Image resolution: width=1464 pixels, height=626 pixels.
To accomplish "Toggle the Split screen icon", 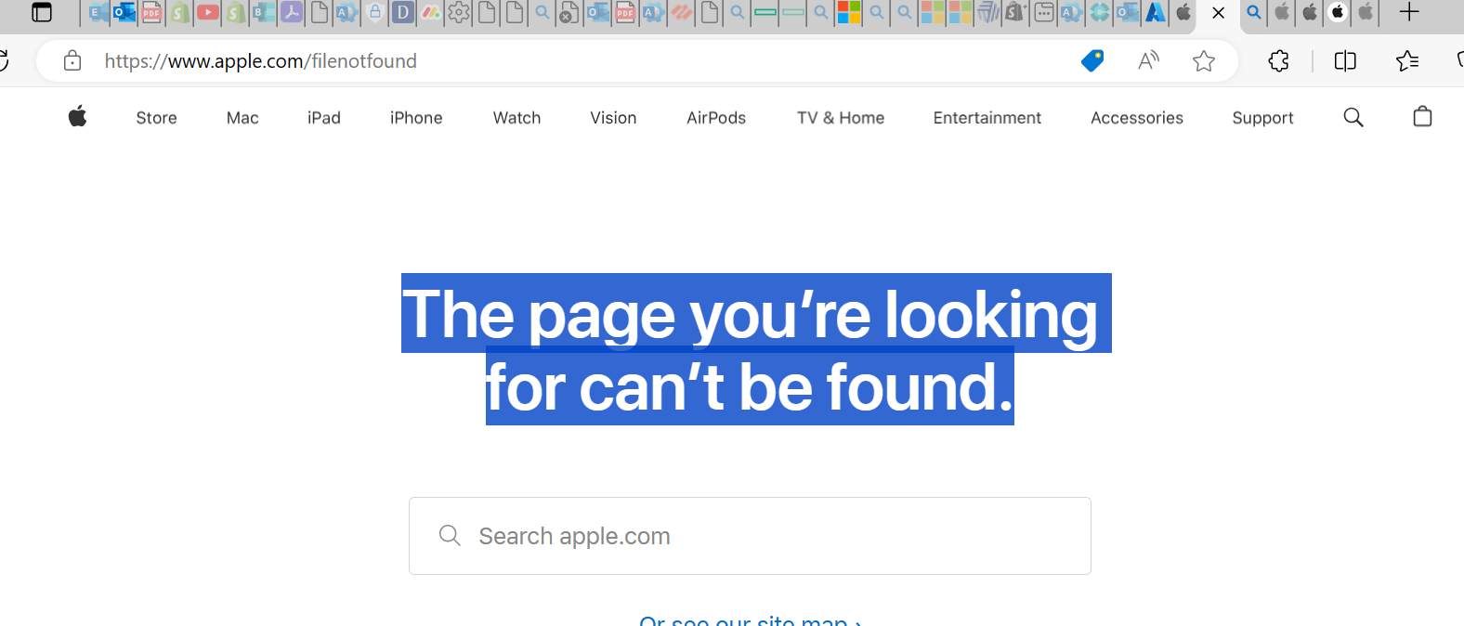I will coord(1345,61).
